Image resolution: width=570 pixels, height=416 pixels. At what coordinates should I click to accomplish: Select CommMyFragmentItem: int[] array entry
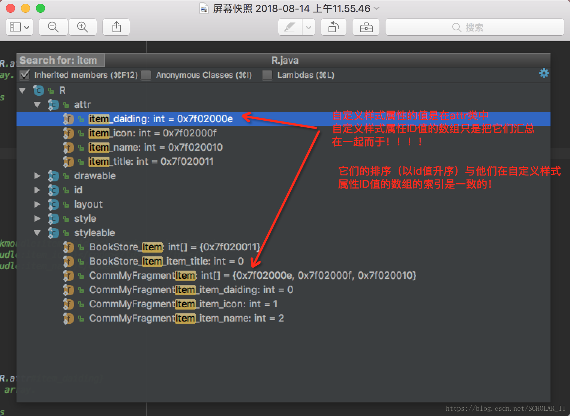pos(253,275)
